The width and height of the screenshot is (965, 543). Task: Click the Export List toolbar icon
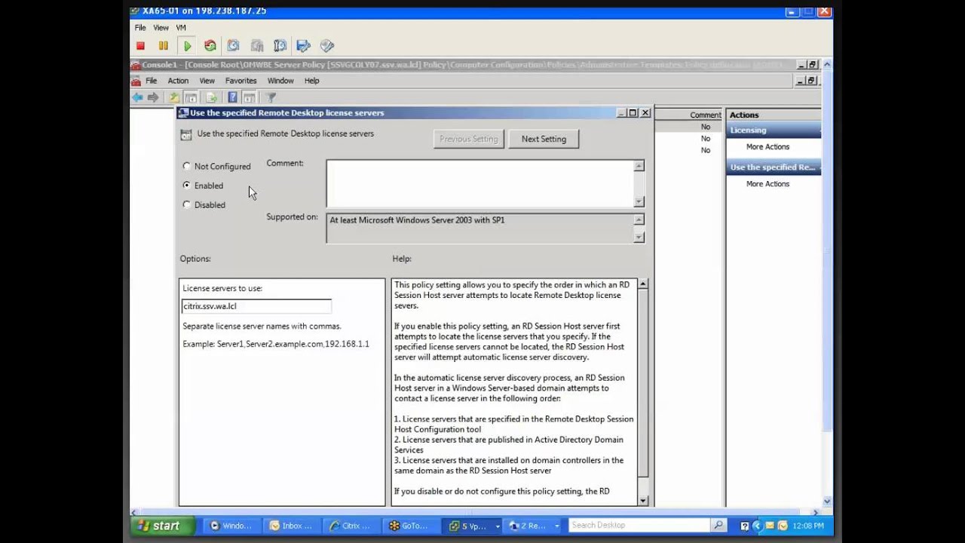pos(212,97)
